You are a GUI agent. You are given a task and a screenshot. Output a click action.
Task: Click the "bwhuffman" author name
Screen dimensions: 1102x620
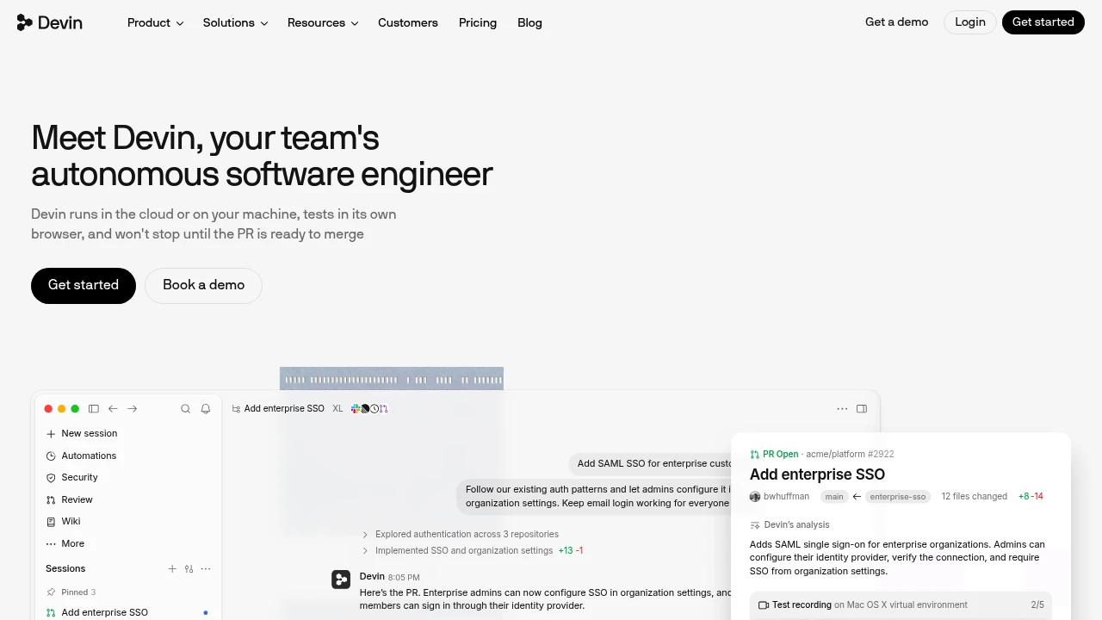786,497
